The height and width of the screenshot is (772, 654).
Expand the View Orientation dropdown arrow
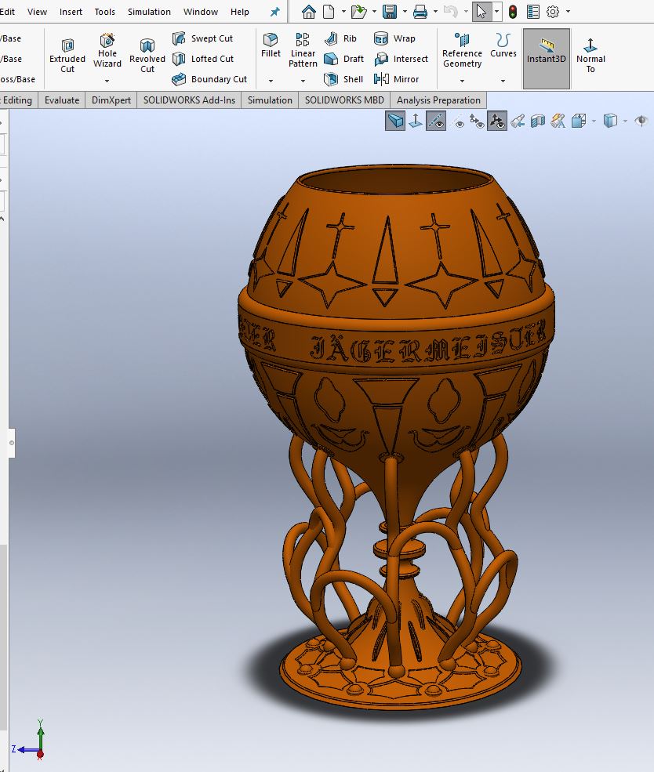point(594,121)
